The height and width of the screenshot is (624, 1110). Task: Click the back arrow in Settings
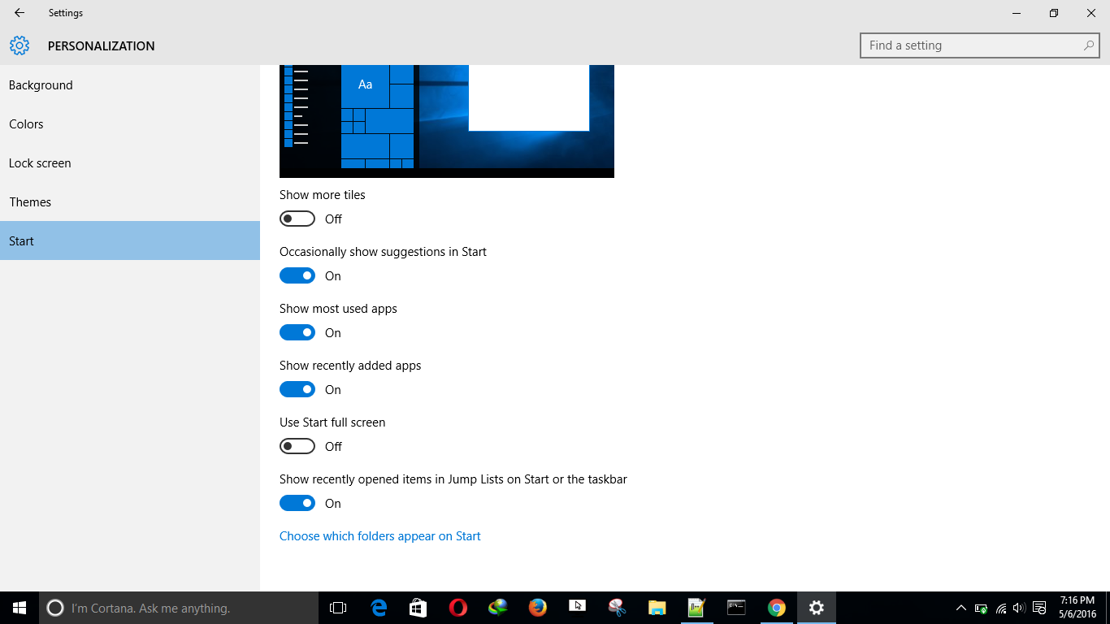[x=20, y=13]
